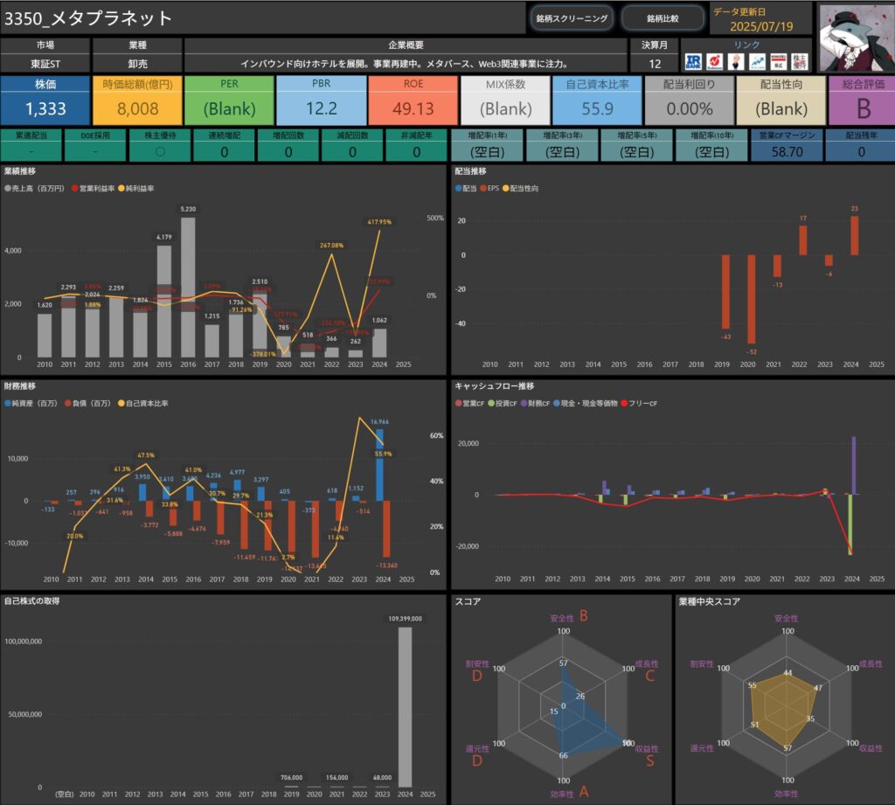Click the 2016 revenue bar labeled 5,230
Viewport: 895px width, 805px height.
click(189, 288)
